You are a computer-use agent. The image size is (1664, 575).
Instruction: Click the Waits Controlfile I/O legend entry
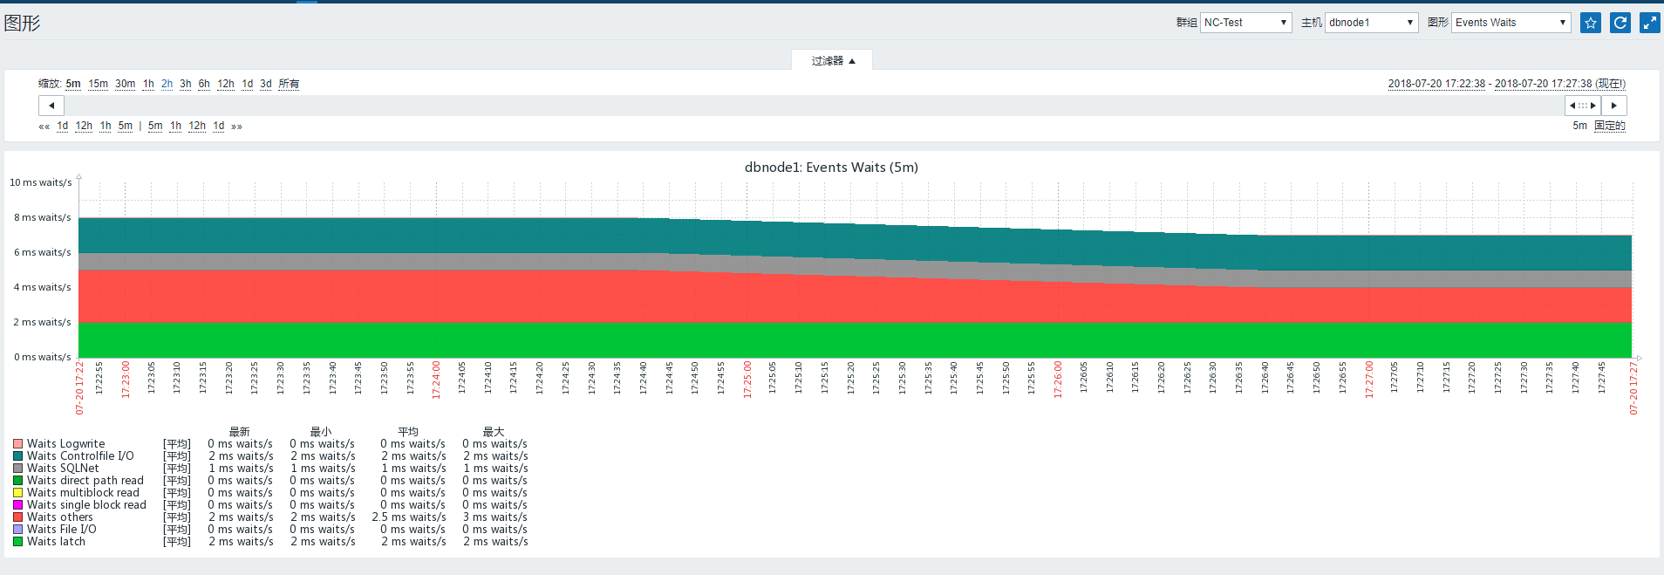80,456
